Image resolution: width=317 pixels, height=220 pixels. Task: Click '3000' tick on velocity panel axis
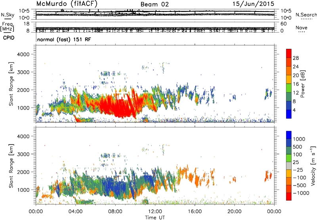[23, 154]
